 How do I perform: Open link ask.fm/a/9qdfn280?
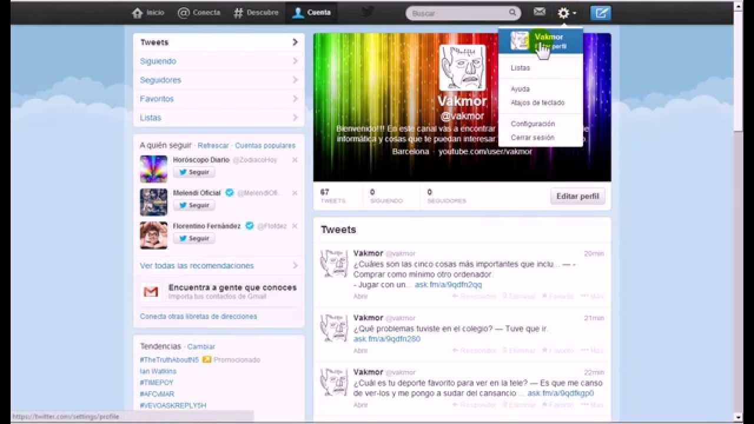(387, 339)
